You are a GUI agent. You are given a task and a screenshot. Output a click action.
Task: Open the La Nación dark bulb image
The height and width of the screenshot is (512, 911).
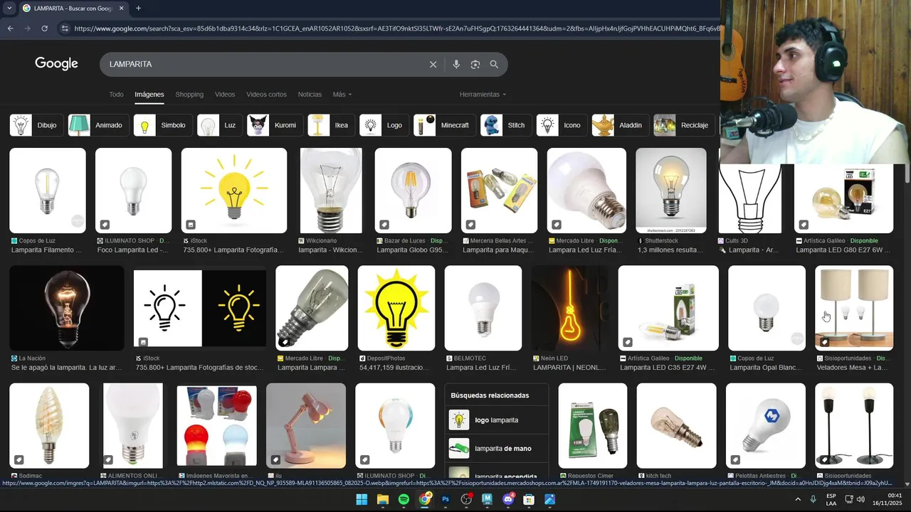pyautogui.click(x=67, y=308)
